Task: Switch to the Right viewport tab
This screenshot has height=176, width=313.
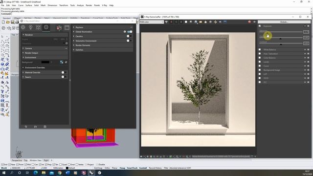Action: [x=46, y=160]
